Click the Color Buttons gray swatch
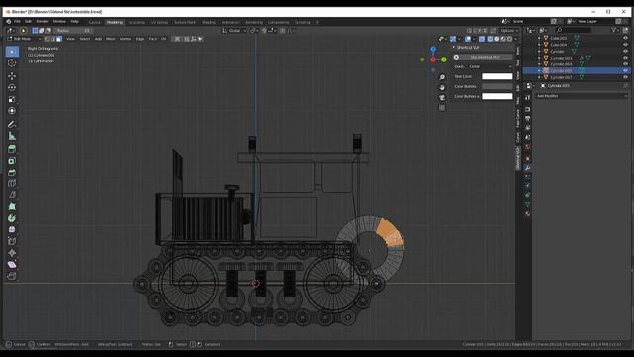 tap(497, 86)
